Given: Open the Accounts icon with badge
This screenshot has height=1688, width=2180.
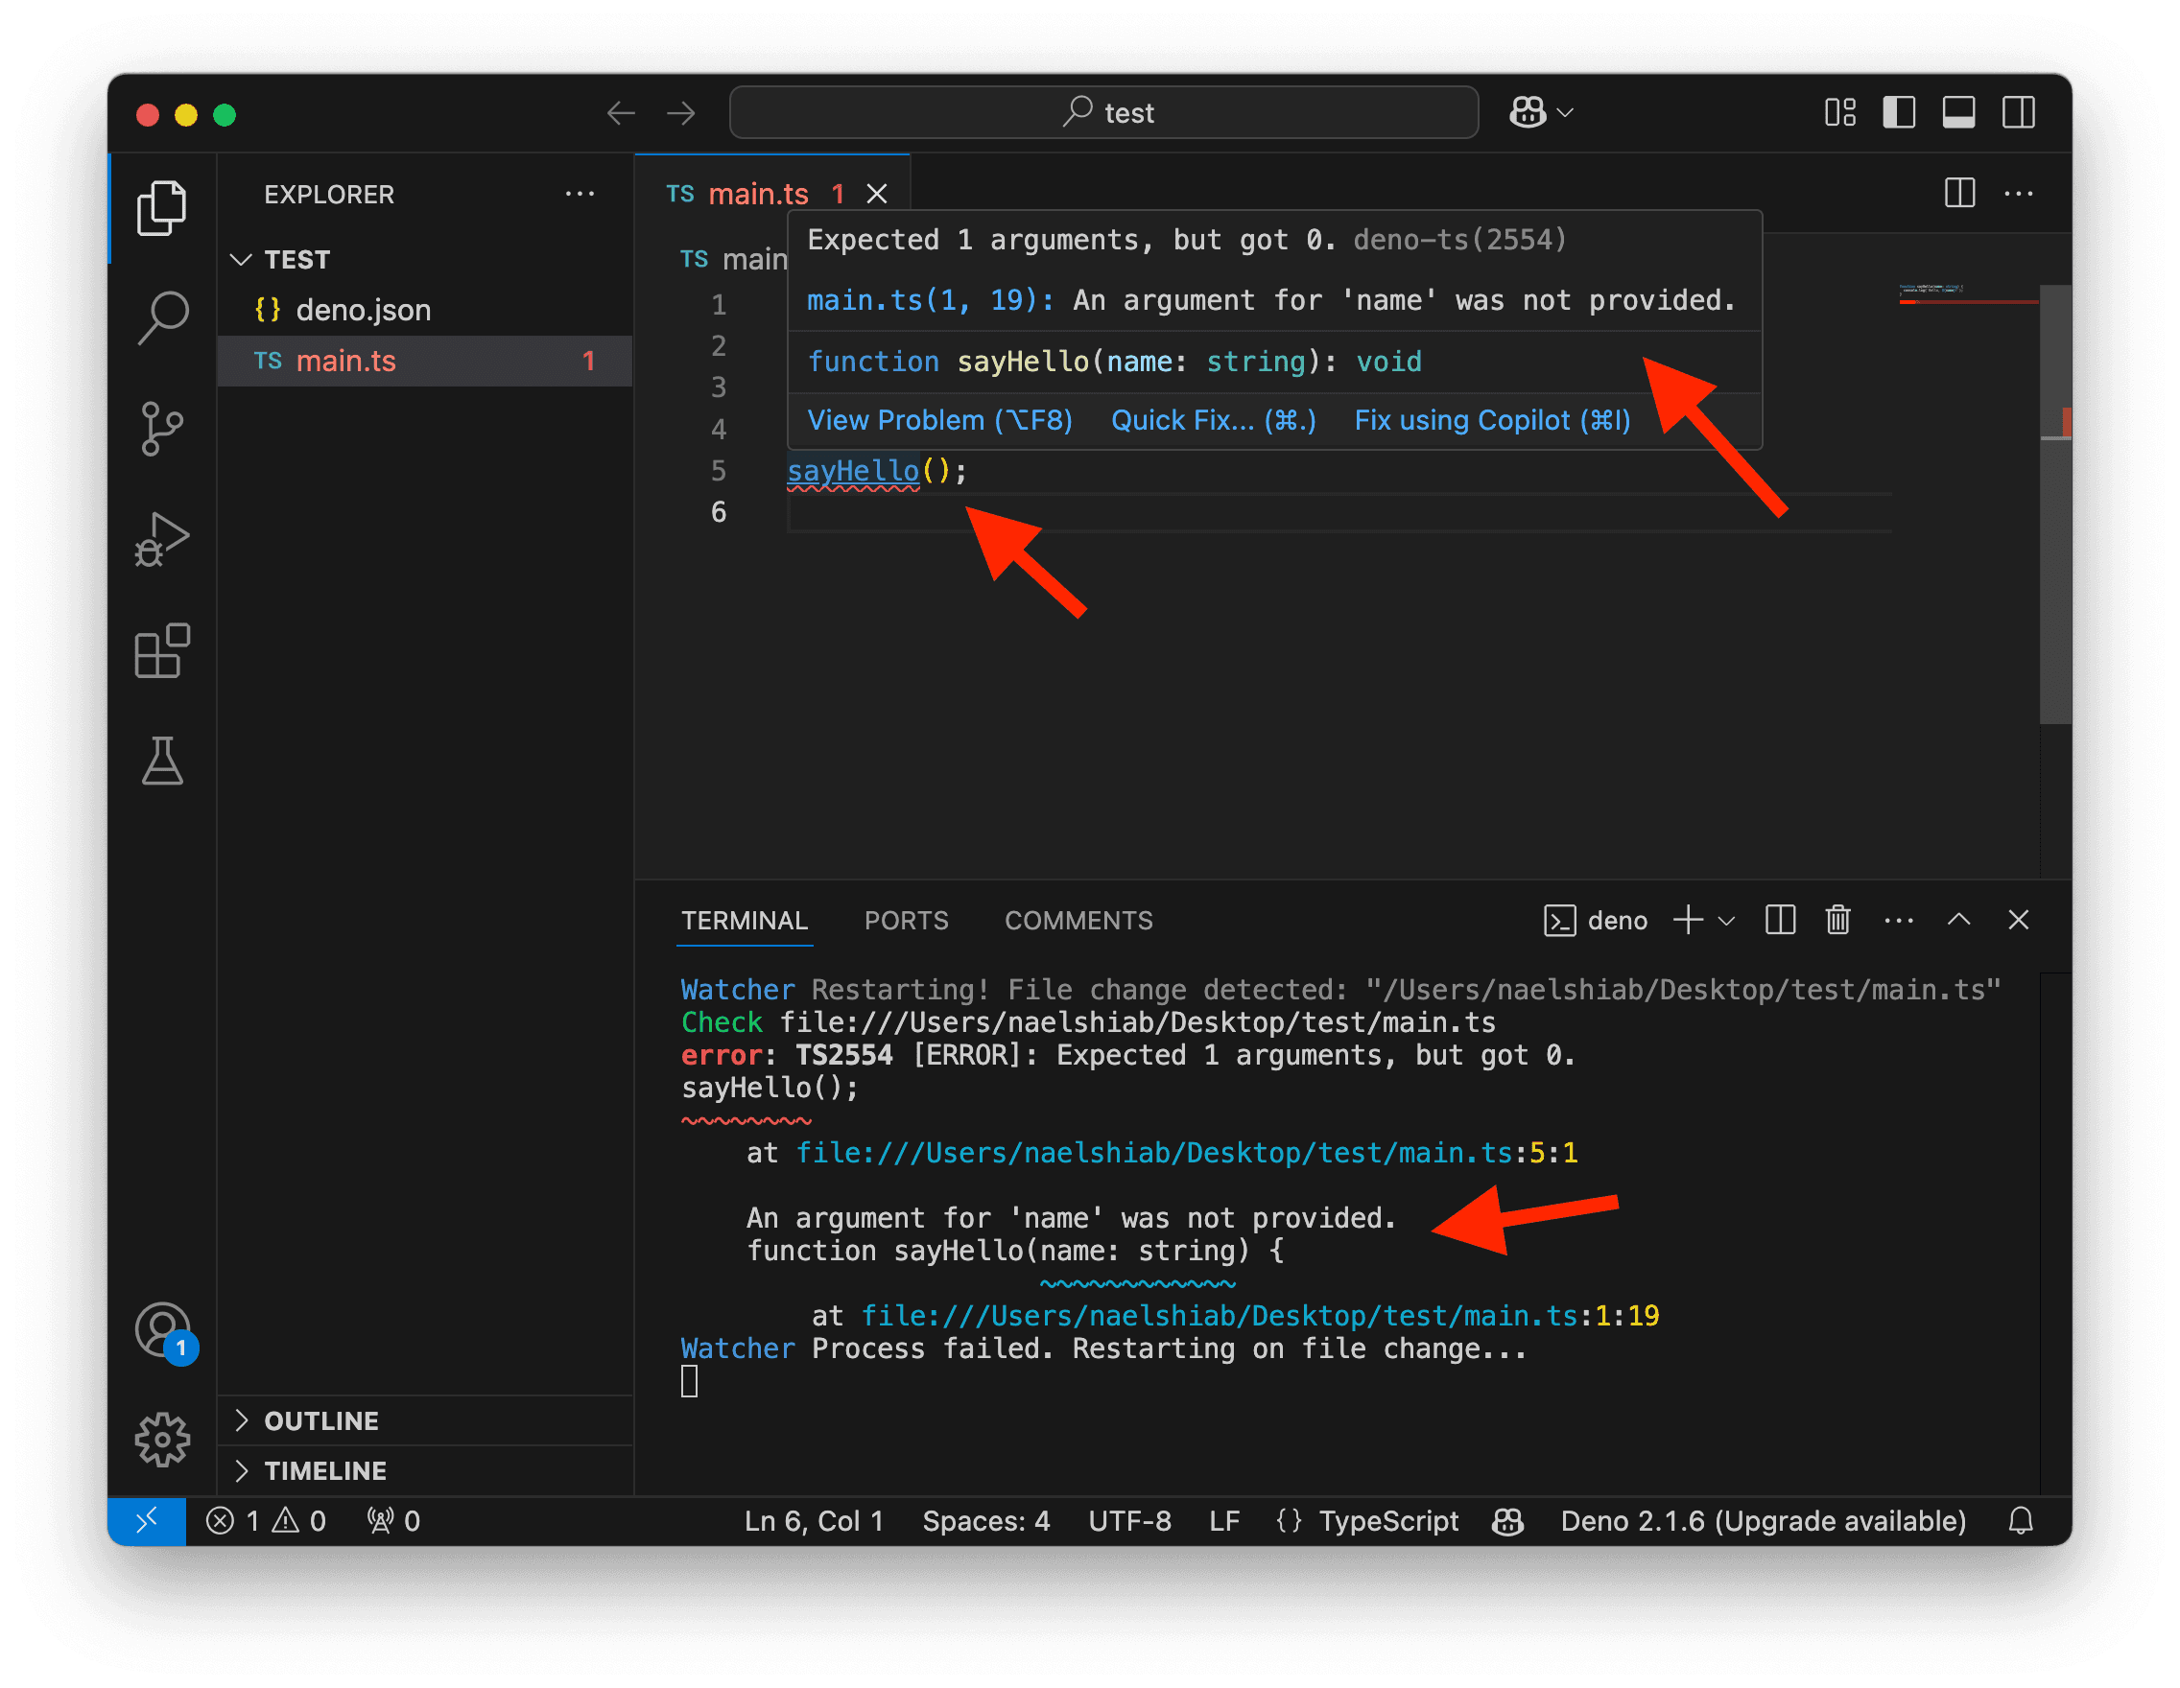Looking at the screenshot, I should tap(164, 1332).
